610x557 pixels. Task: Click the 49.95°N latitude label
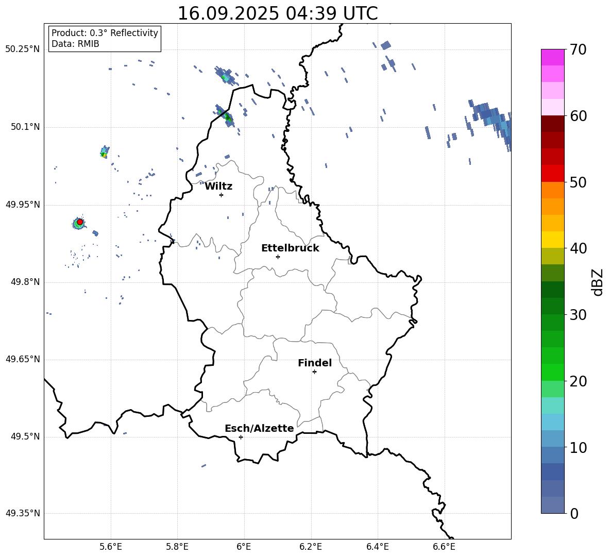23,205
